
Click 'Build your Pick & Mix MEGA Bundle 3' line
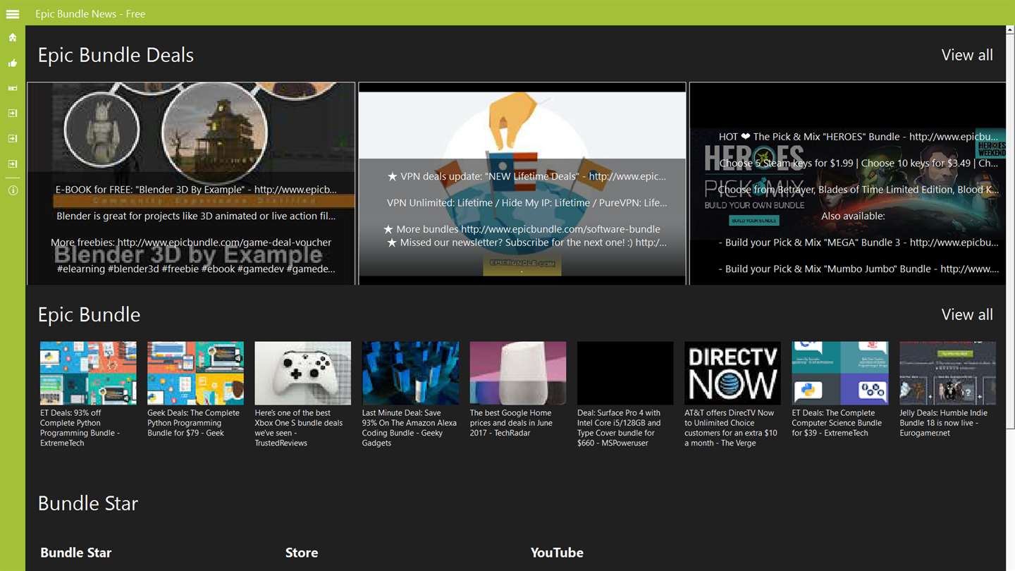pyautogui.click(x=859, y=242)
